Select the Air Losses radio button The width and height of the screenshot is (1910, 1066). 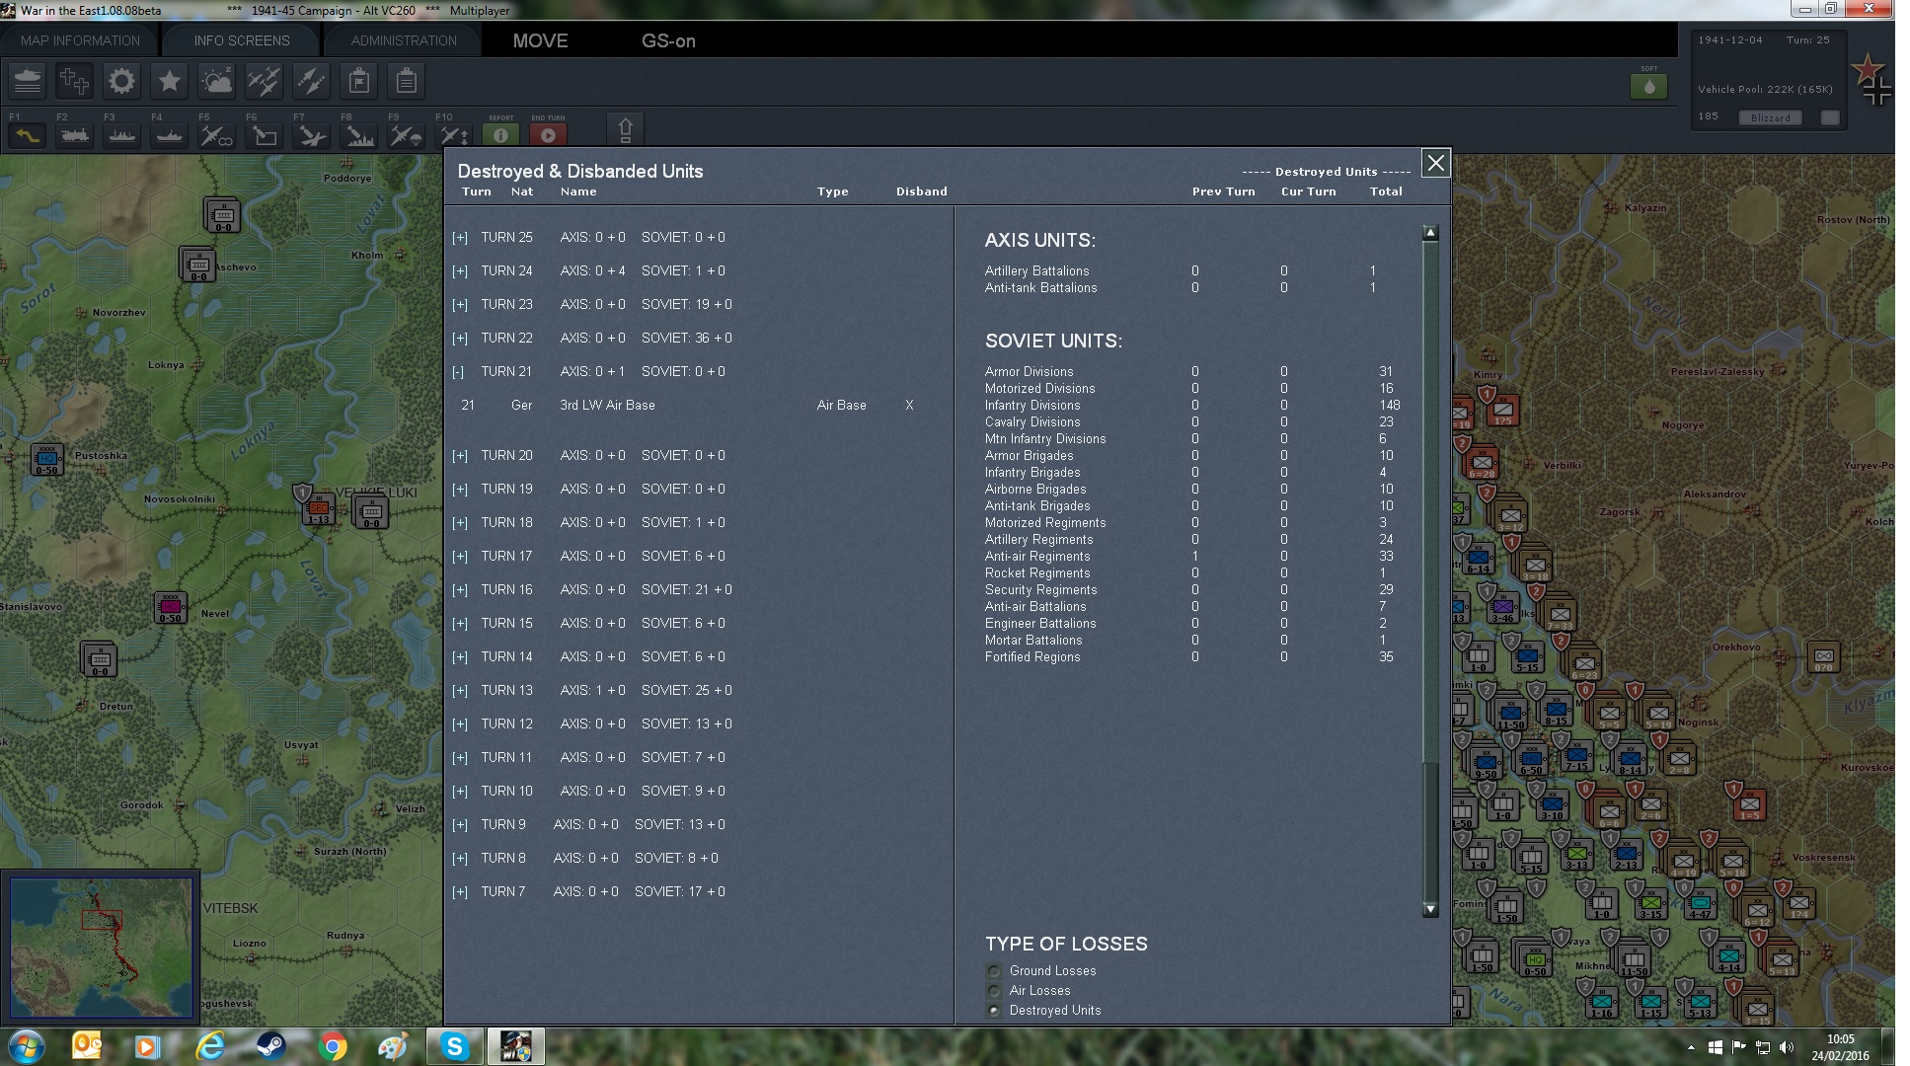click(x=994, y=991)
